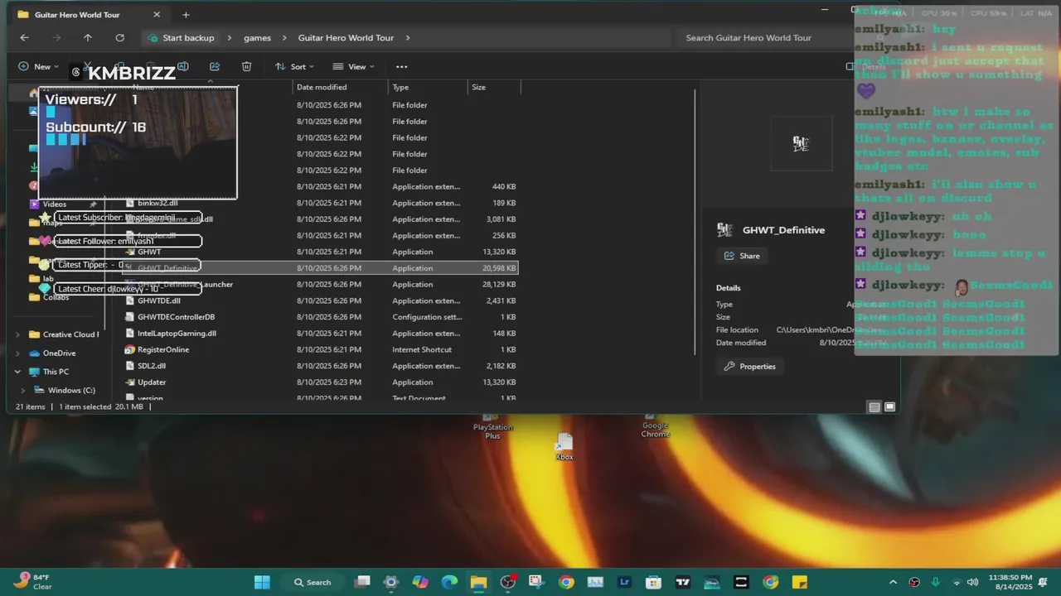This screenshot has height=596, width=1061.
Task: Open Task View on the taskbar
Action: click(362, 582)
